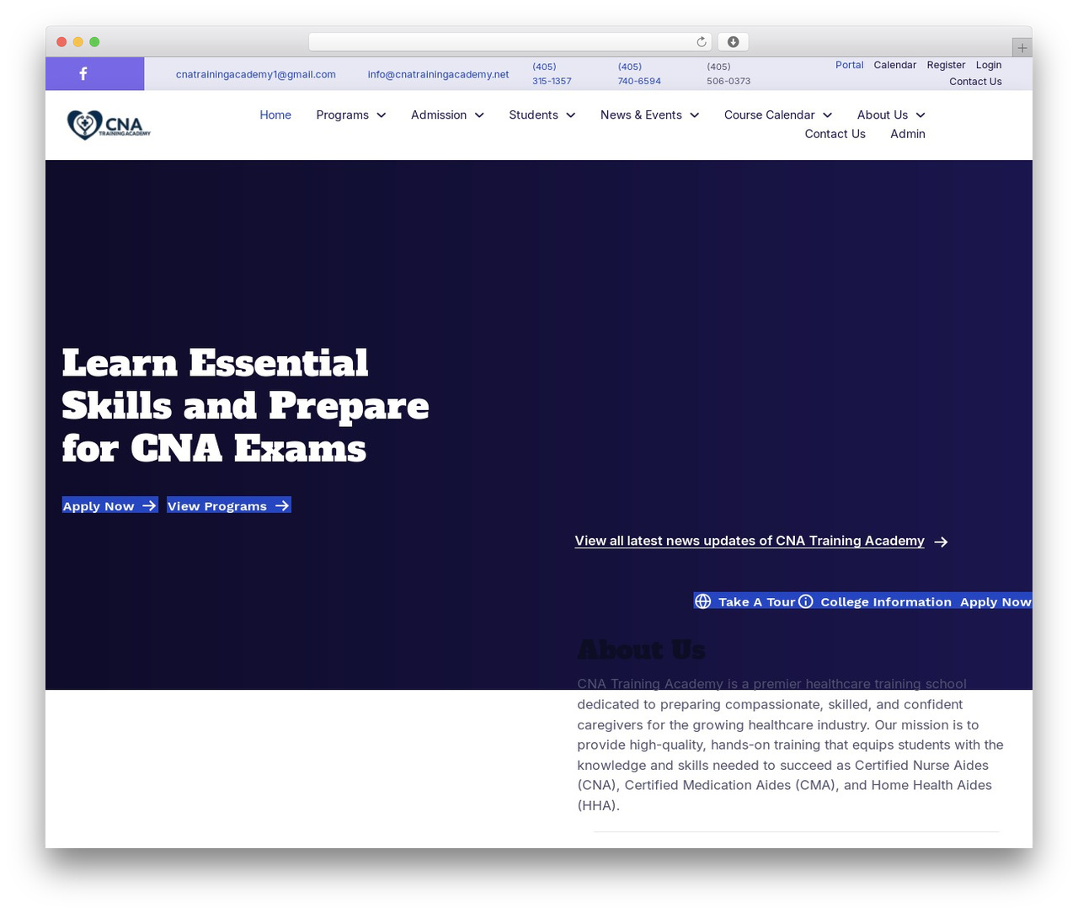Open the Calendar top bar link

894,65
